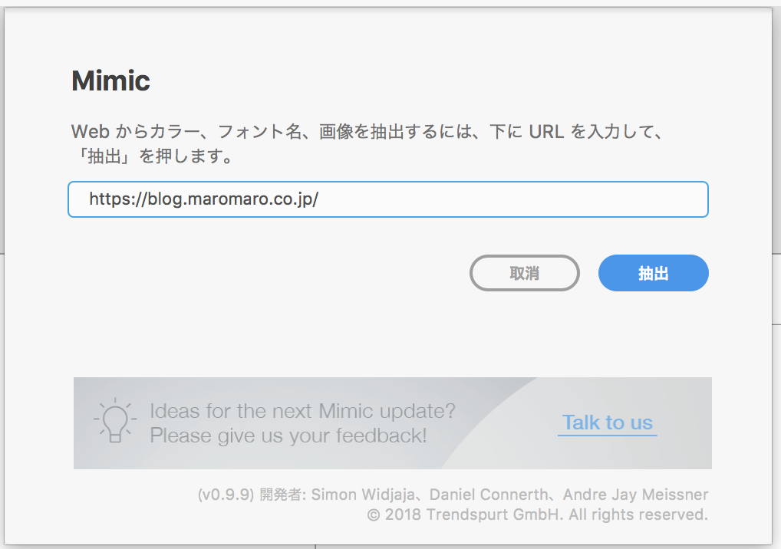Click the Mimic dialog title

(x=110, y=81)
